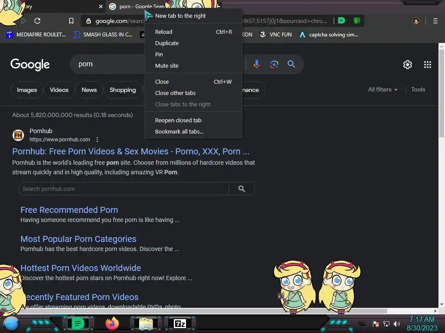Open the Tools option
Screen dimensions: 445x333
click(x=418, y=89)
